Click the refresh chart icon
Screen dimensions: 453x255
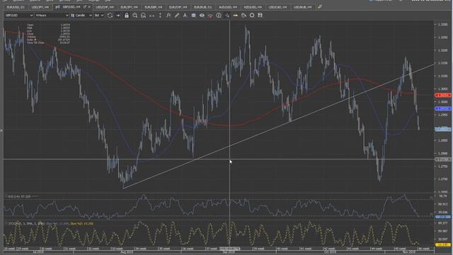110,16
